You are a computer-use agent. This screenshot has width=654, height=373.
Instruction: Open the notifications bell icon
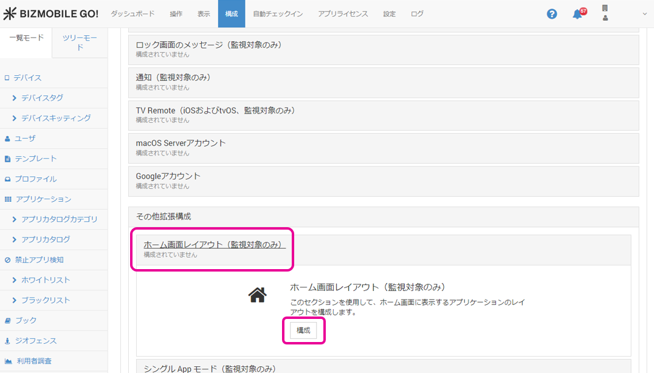[577, 14]
